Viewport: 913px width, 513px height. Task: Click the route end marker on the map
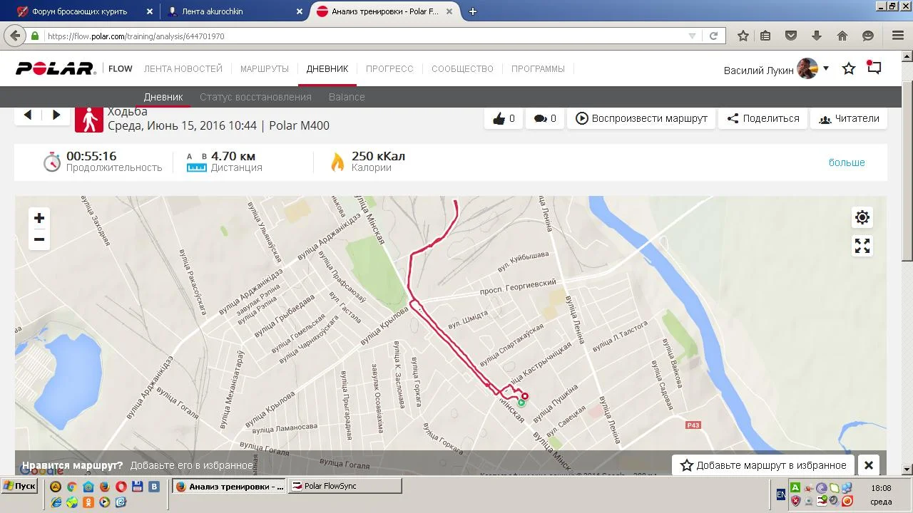(x=525, y=396)
